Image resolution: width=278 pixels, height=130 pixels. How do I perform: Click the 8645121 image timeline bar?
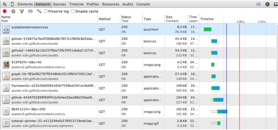tap(219, 112)
